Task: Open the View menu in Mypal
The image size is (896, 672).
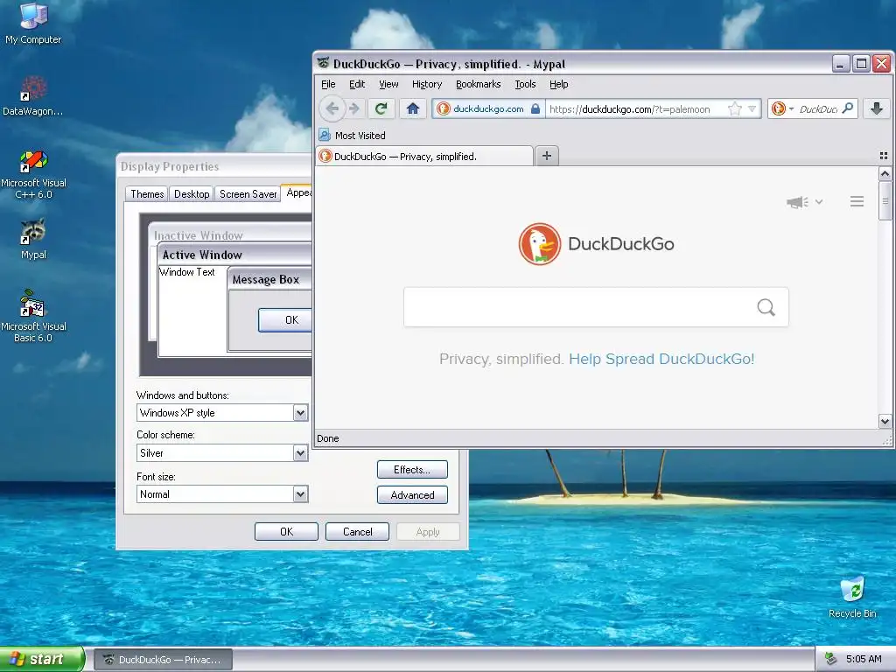Action: (x=388, y=84)
